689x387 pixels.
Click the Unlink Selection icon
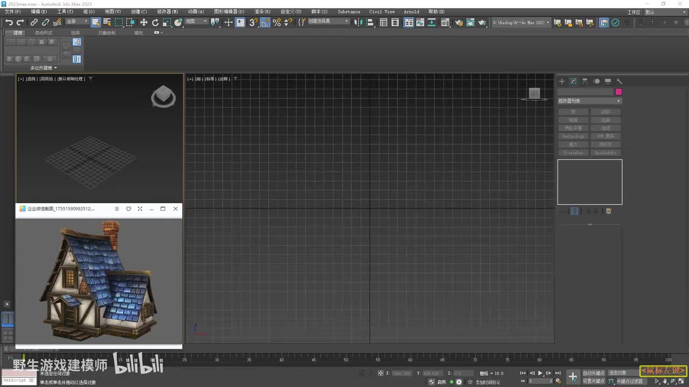tap(45, 23)
